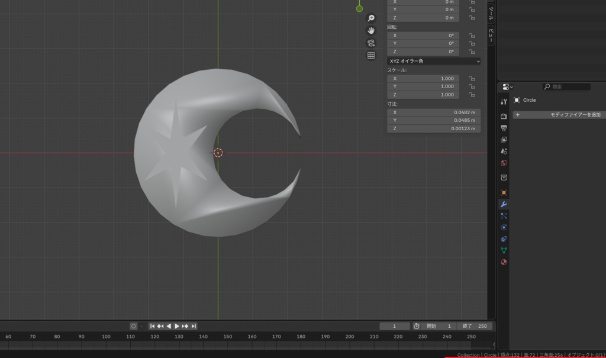Screen dimensions: 606x358
Task: Click the current frame number field
Action: (395, 326)
